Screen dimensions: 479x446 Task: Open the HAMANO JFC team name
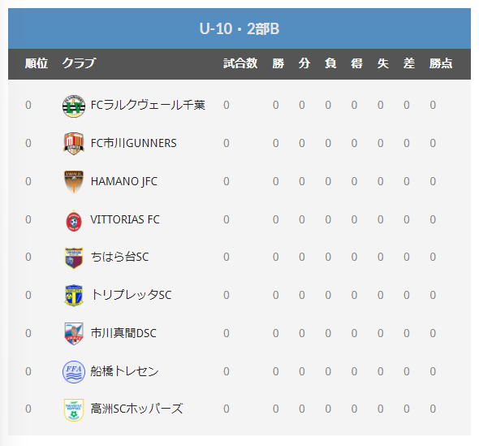coord(124,181)
